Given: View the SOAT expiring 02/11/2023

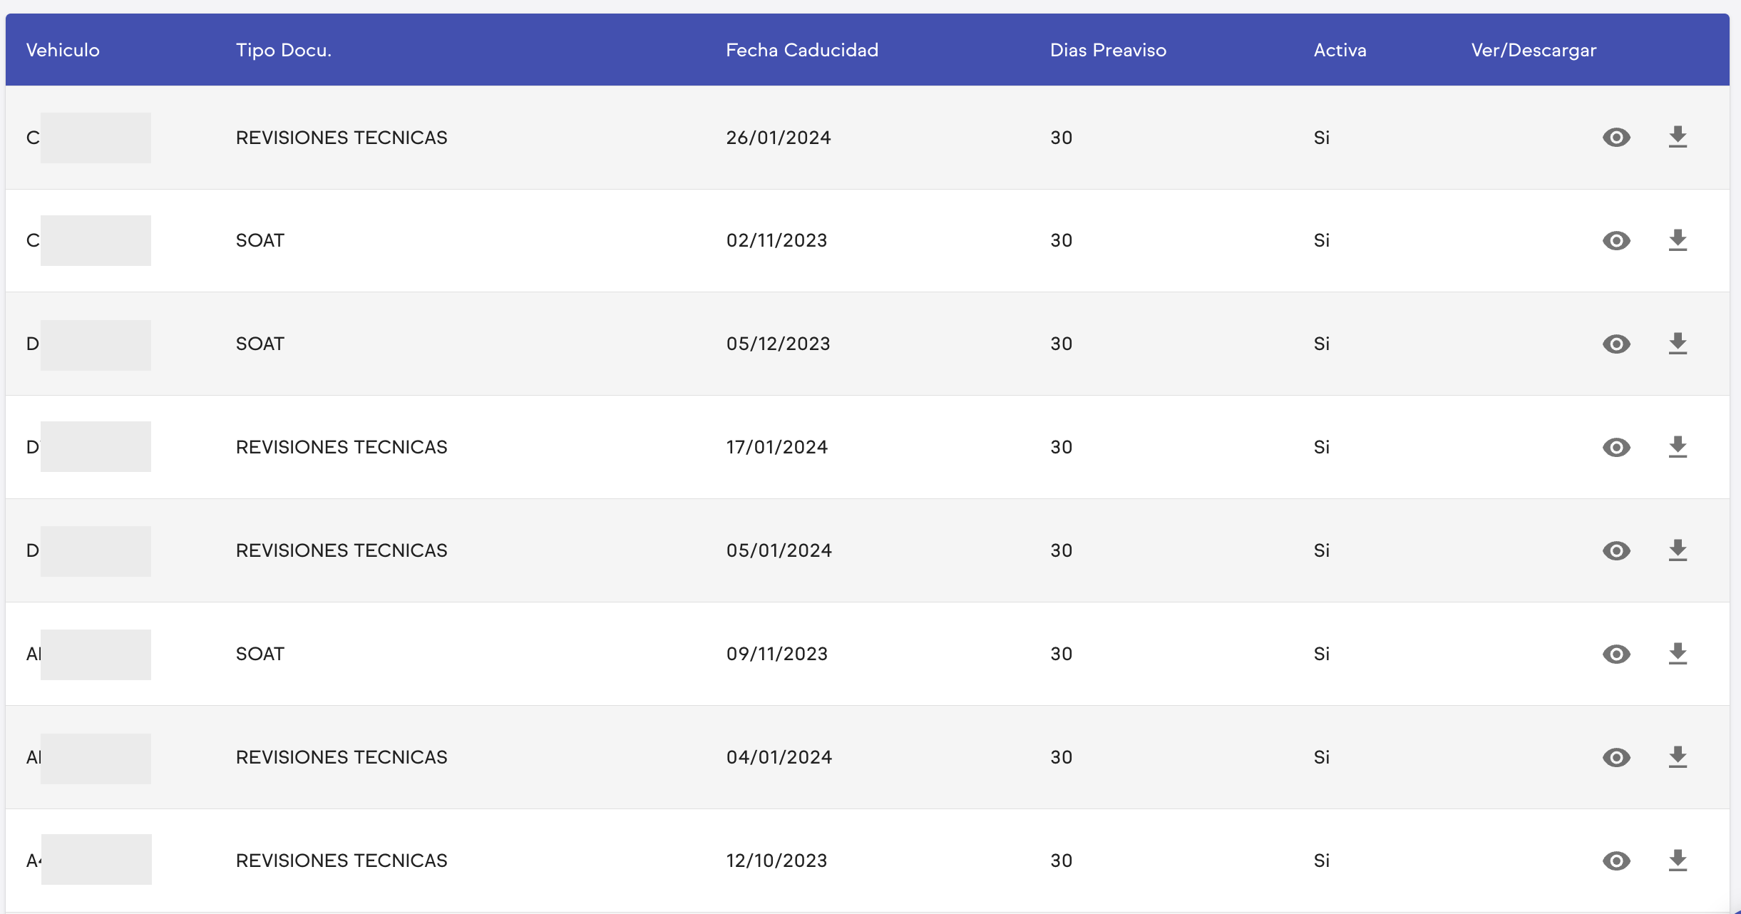Looking at the screenshot, I should [x=1616, y=241].
